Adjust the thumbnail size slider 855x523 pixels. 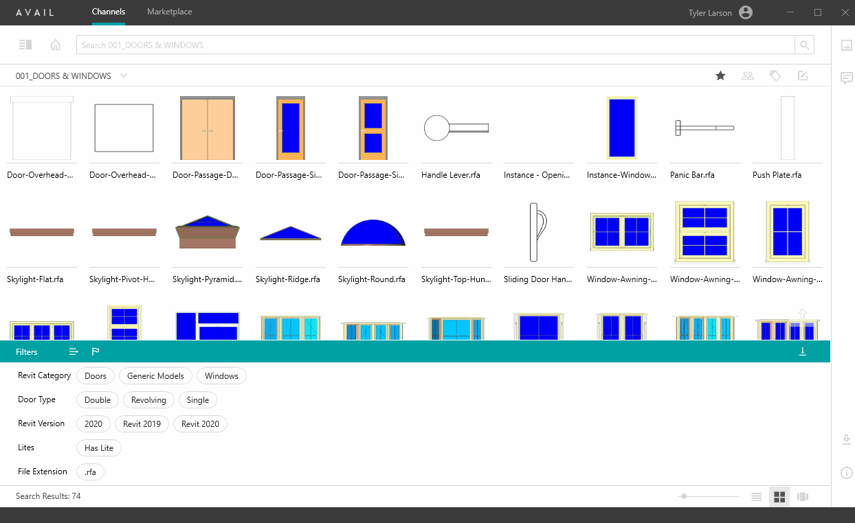click(x=684, y=496)
